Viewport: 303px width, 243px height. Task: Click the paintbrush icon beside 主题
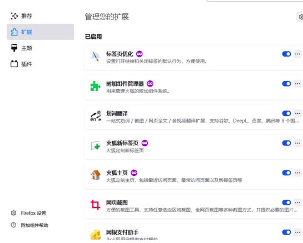[x=14, y=48]
